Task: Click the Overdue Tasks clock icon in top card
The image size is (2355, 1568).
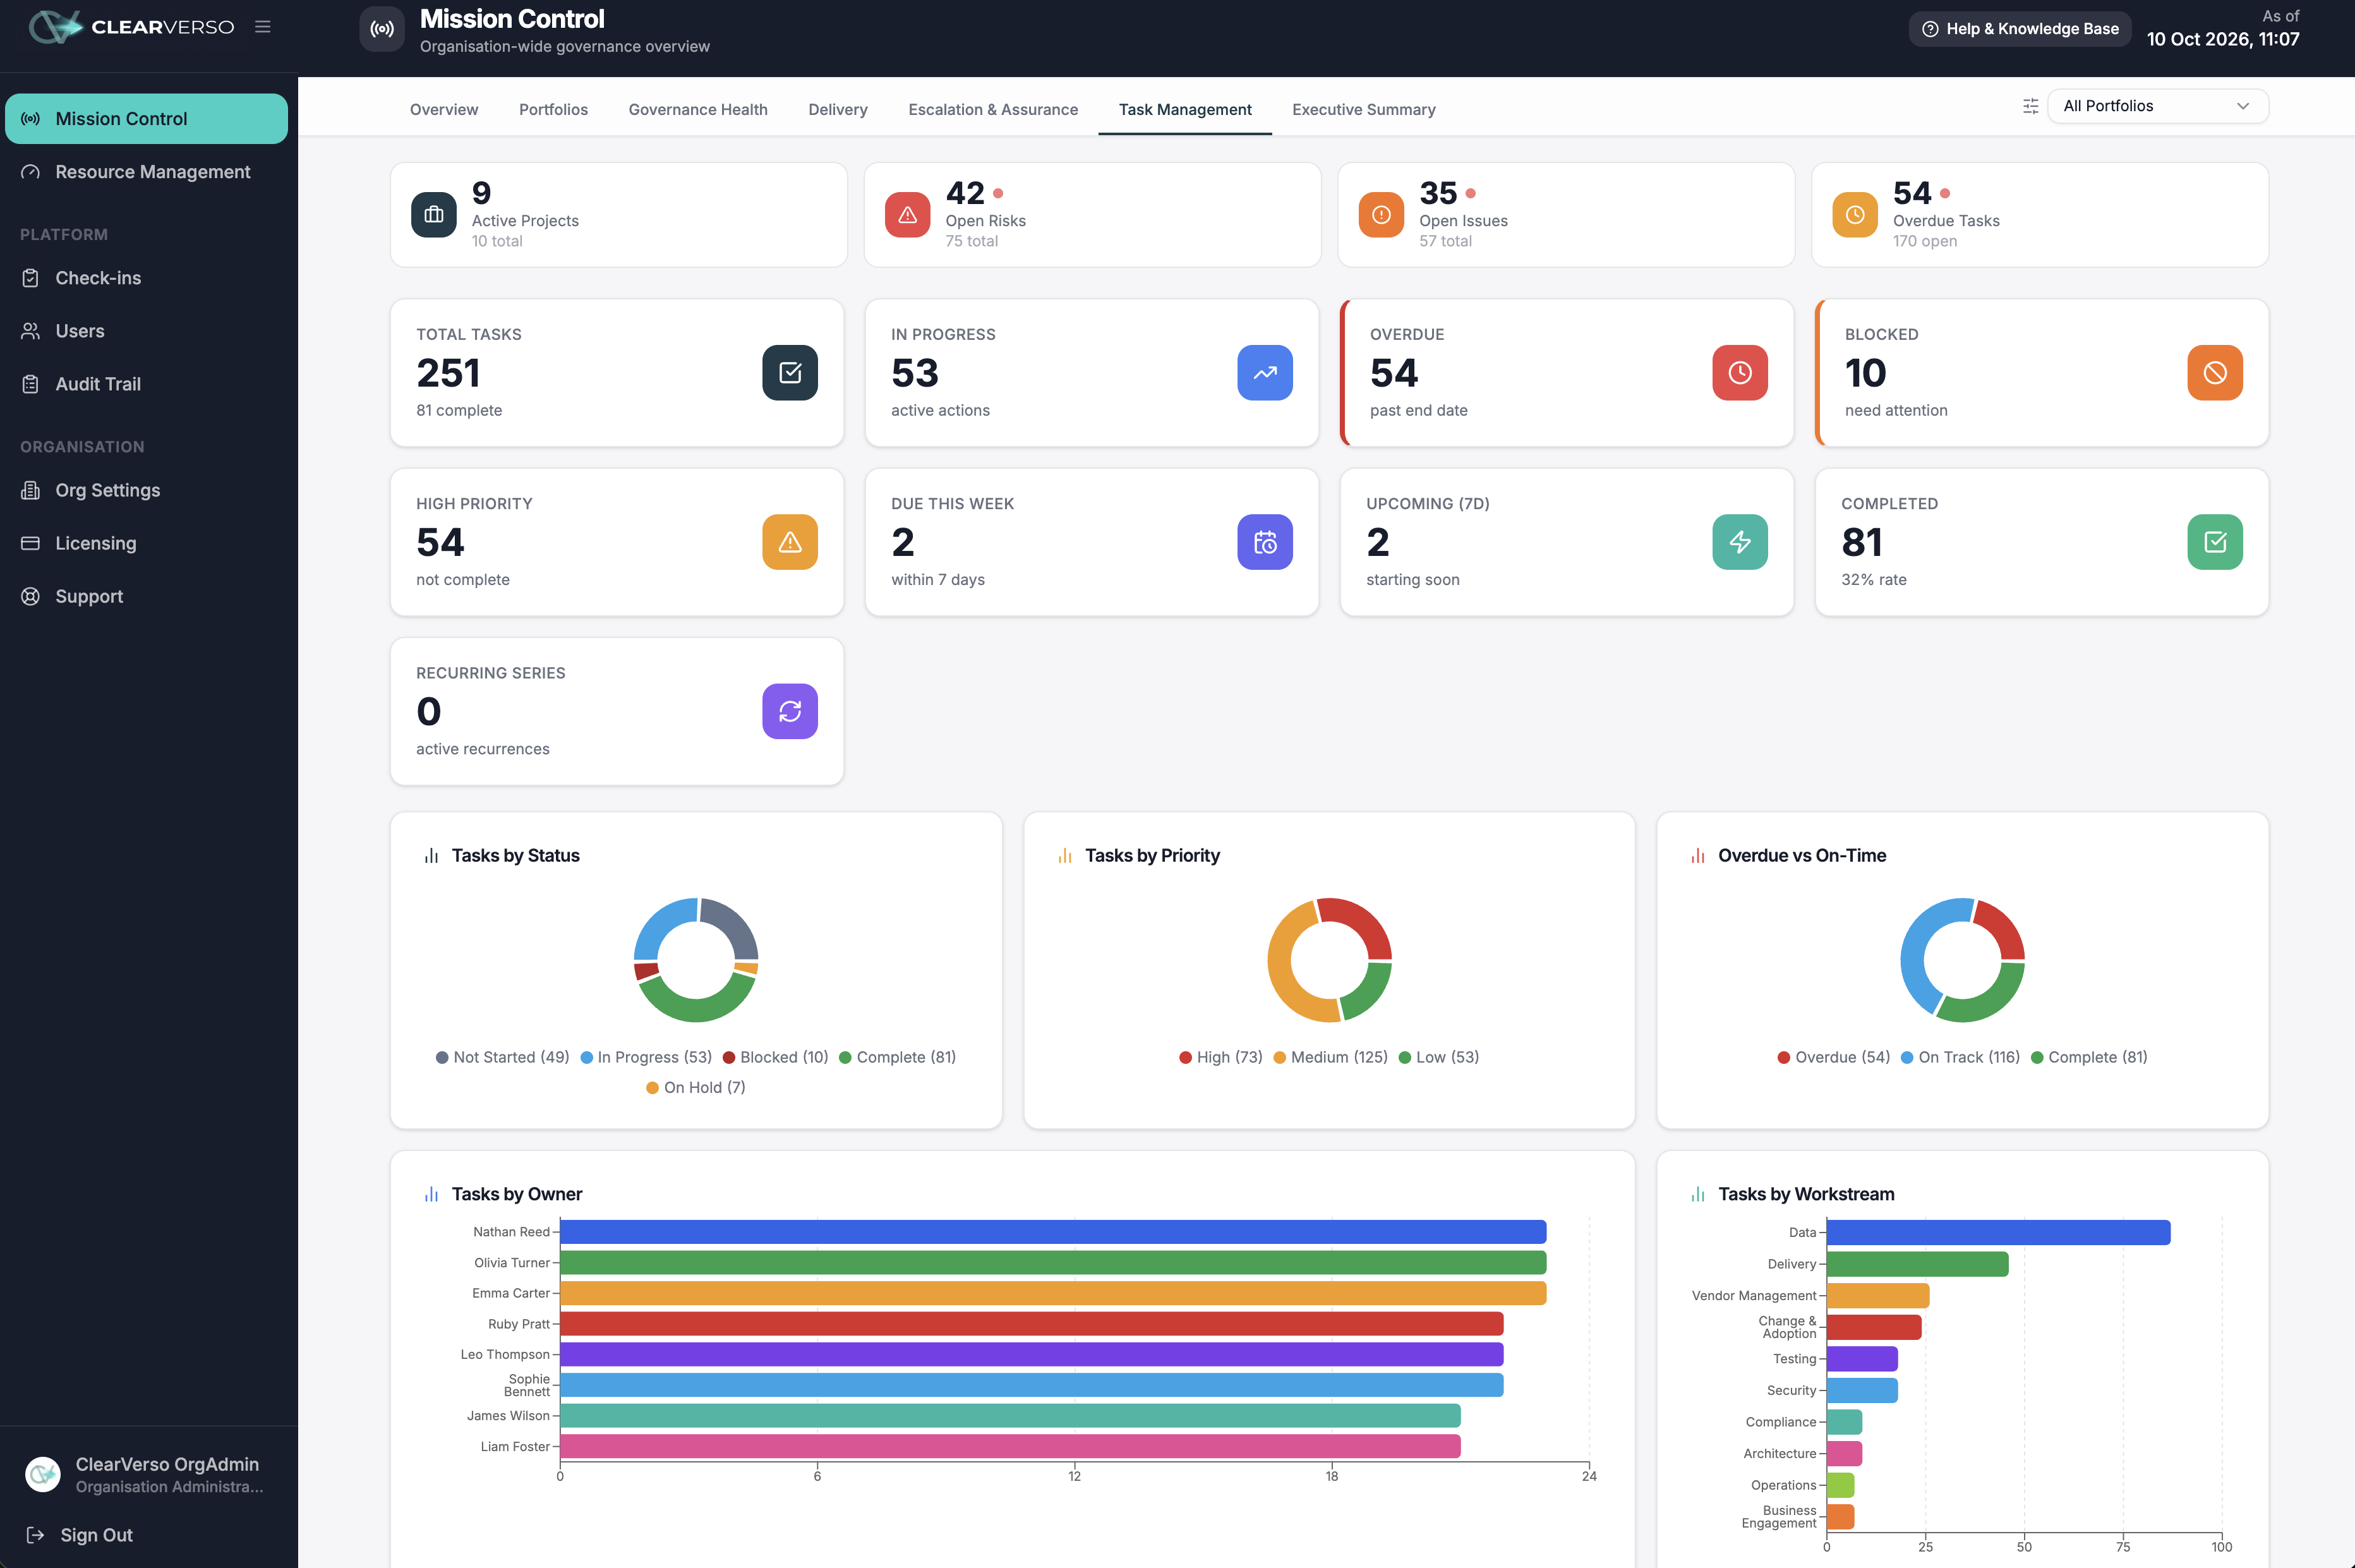Action: point(1855,215)
